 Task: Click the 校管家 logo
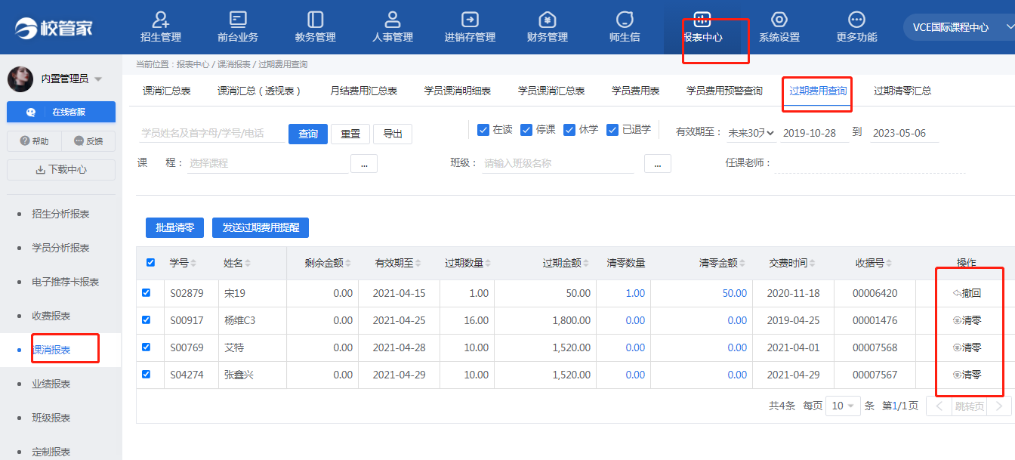[x=54, y=28]
